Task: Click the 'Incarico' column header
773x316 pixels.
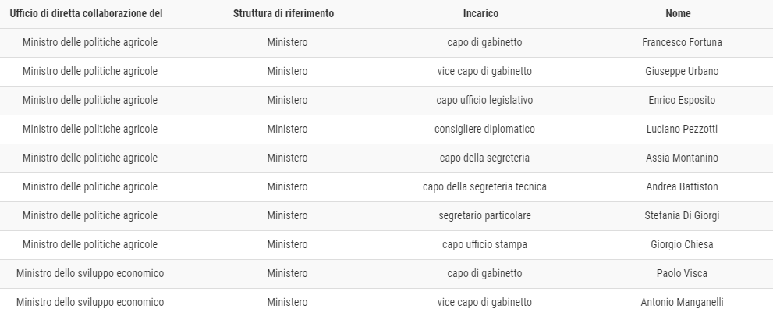Action: click(x=480, y=14)
